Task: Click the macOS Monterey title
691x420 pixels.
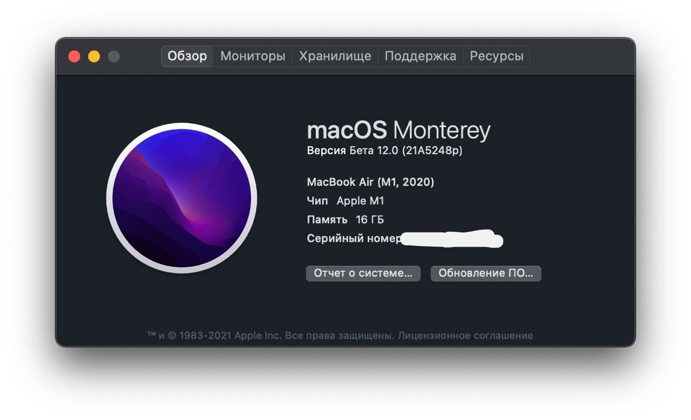Action: tap(398, 130)
